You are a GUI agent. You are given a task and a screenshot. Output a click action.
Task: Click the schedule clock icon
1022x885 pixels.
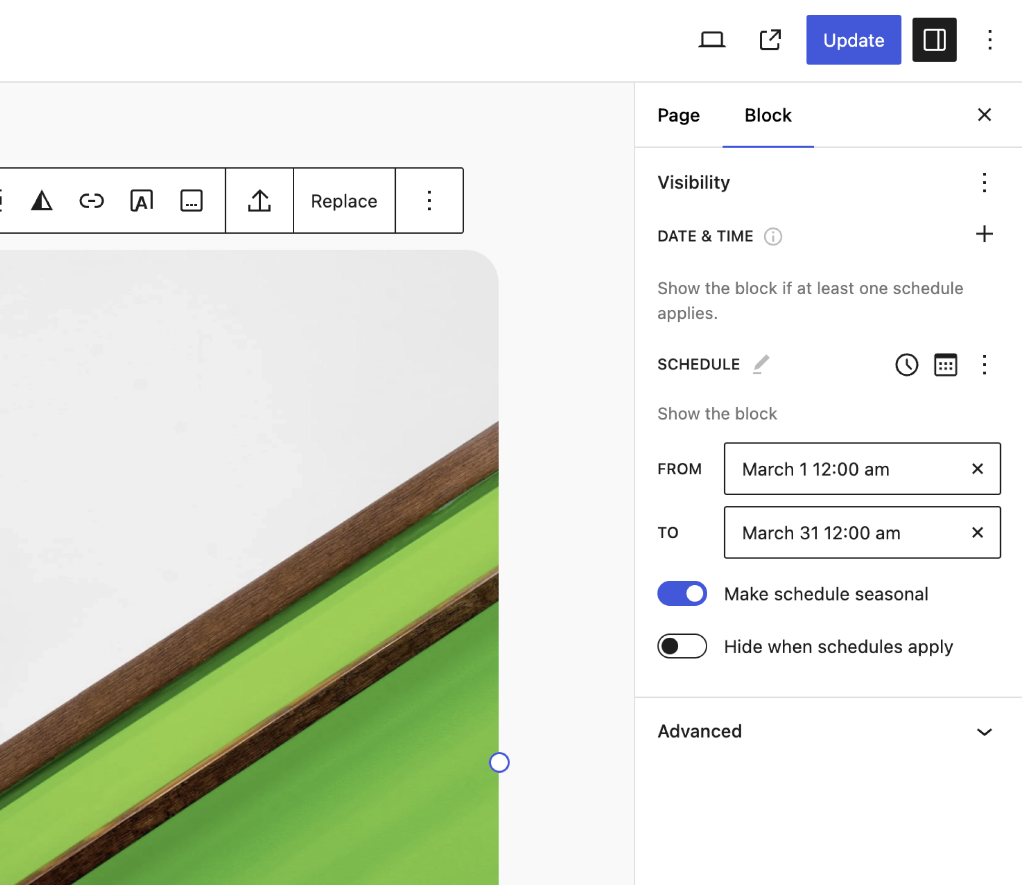pyautogui.click(x=906, y=365)
